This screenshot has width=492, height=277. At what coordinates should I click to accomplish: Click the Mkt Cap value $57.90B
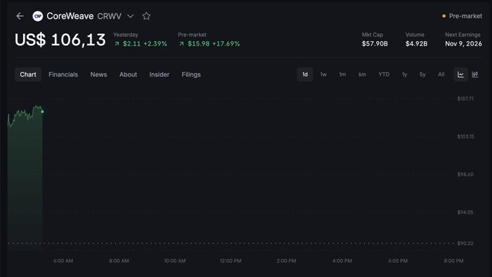point(375,44)
